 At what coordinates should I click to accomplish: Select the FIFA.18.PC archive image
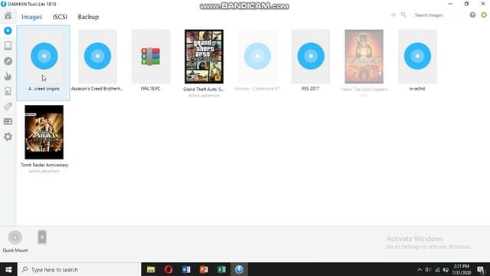pyautogui.click(x=151, y=56)
